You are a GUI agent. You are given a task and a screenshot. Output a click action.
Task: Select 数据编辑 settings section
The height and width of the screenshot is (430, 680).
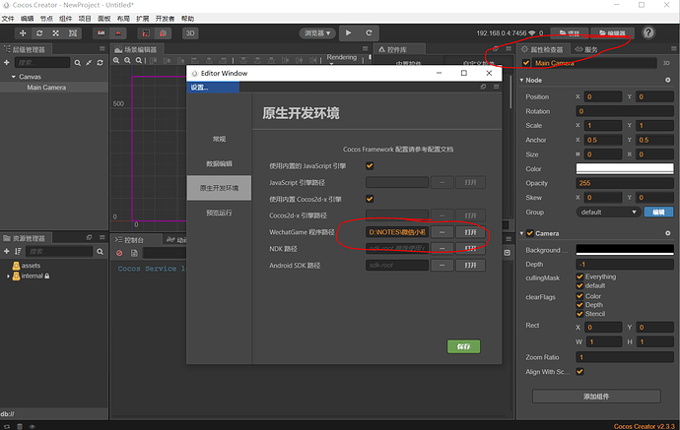219,163
